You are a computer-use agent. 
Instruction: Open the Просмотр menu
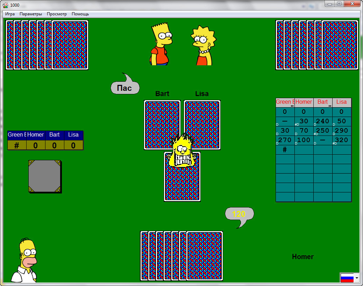tap(57, 14)
